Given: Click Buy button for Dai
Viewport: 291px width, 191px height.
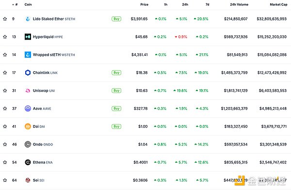Looking at the screenshot, I should coord(116,127).
